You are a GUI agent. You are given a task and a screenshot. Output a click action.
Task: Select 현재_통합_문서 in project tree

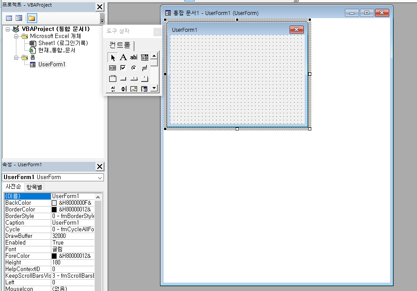click(x=57, y=50)
